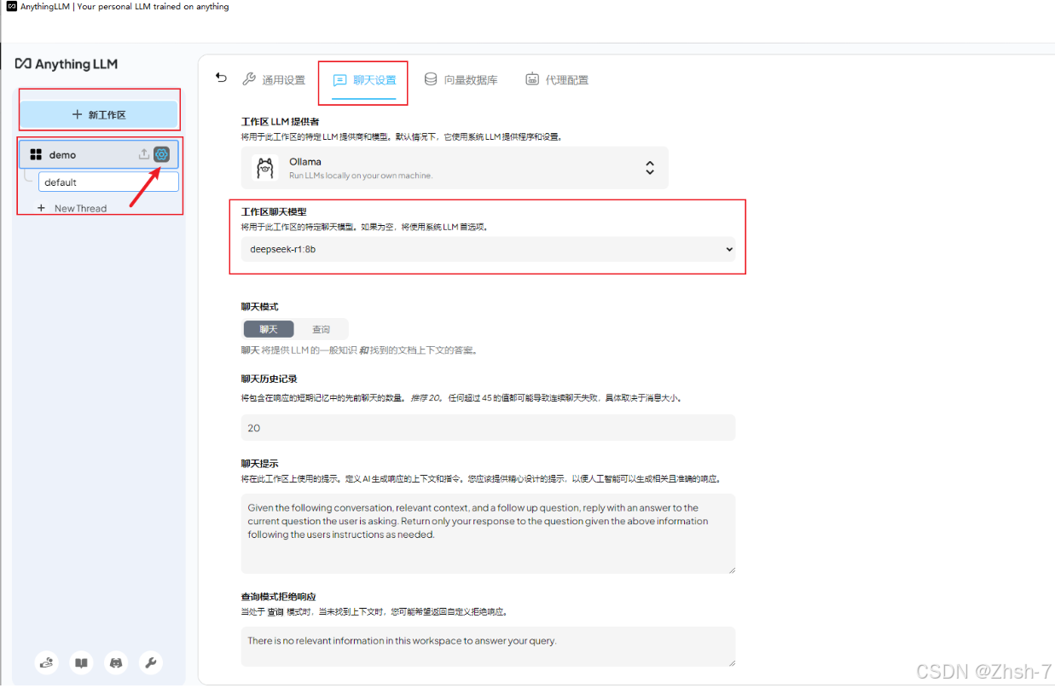The image size is (1055, 688).
Task: Click the upload icon in the demo row
Action: click(x=143, y=154)
